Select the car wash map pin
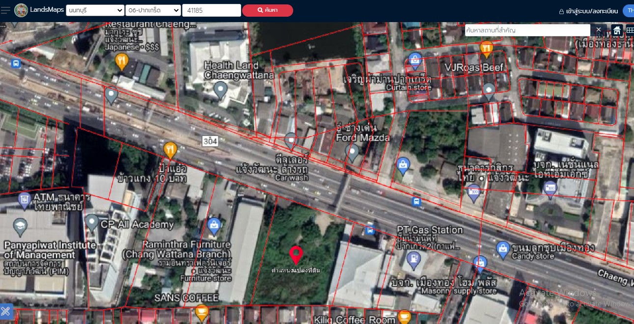Viewport: 634px width, 324px height. pyautogui.click(x=291, y=141)
